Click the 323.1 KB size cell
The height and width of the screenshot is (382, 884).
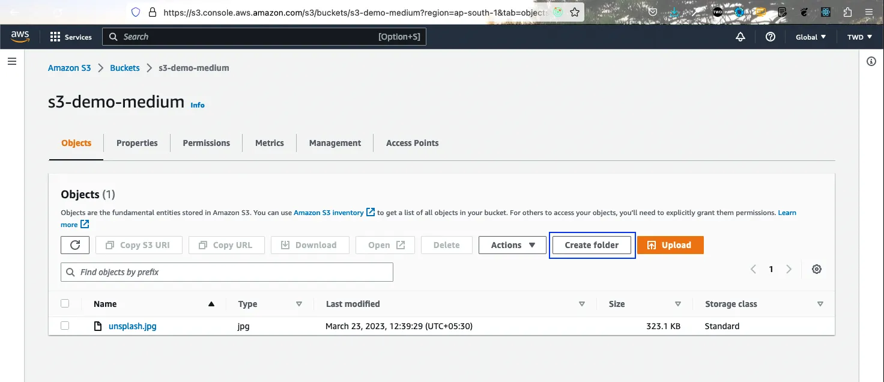(x=663, y=326)
